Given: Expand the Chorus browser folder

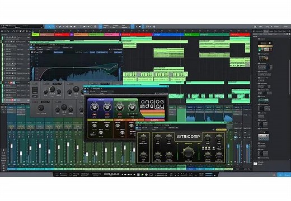Looking at the screenshot, I should pyautogui.click(x=257, y=97).
